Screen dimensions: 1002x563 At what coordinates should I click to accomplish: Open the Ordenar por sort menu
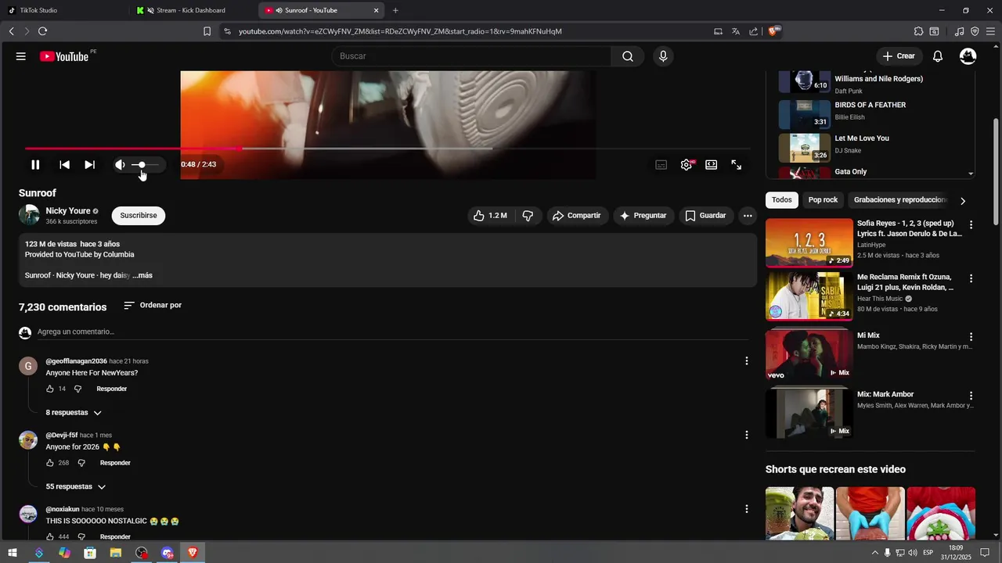pyautogui.click(x=153, y=306)
